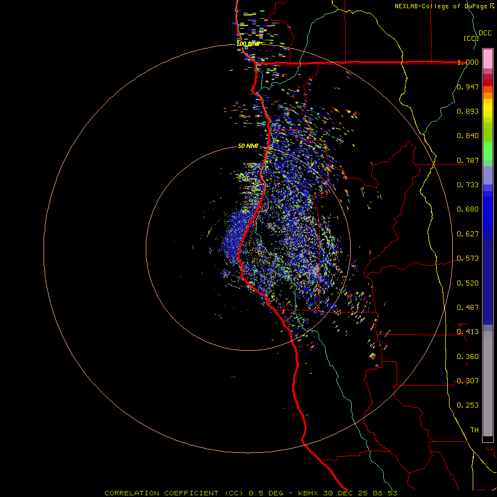This screenshot has width=497, height=497.
Task: Click the 0.680 scale value
Action: point(468,209)
